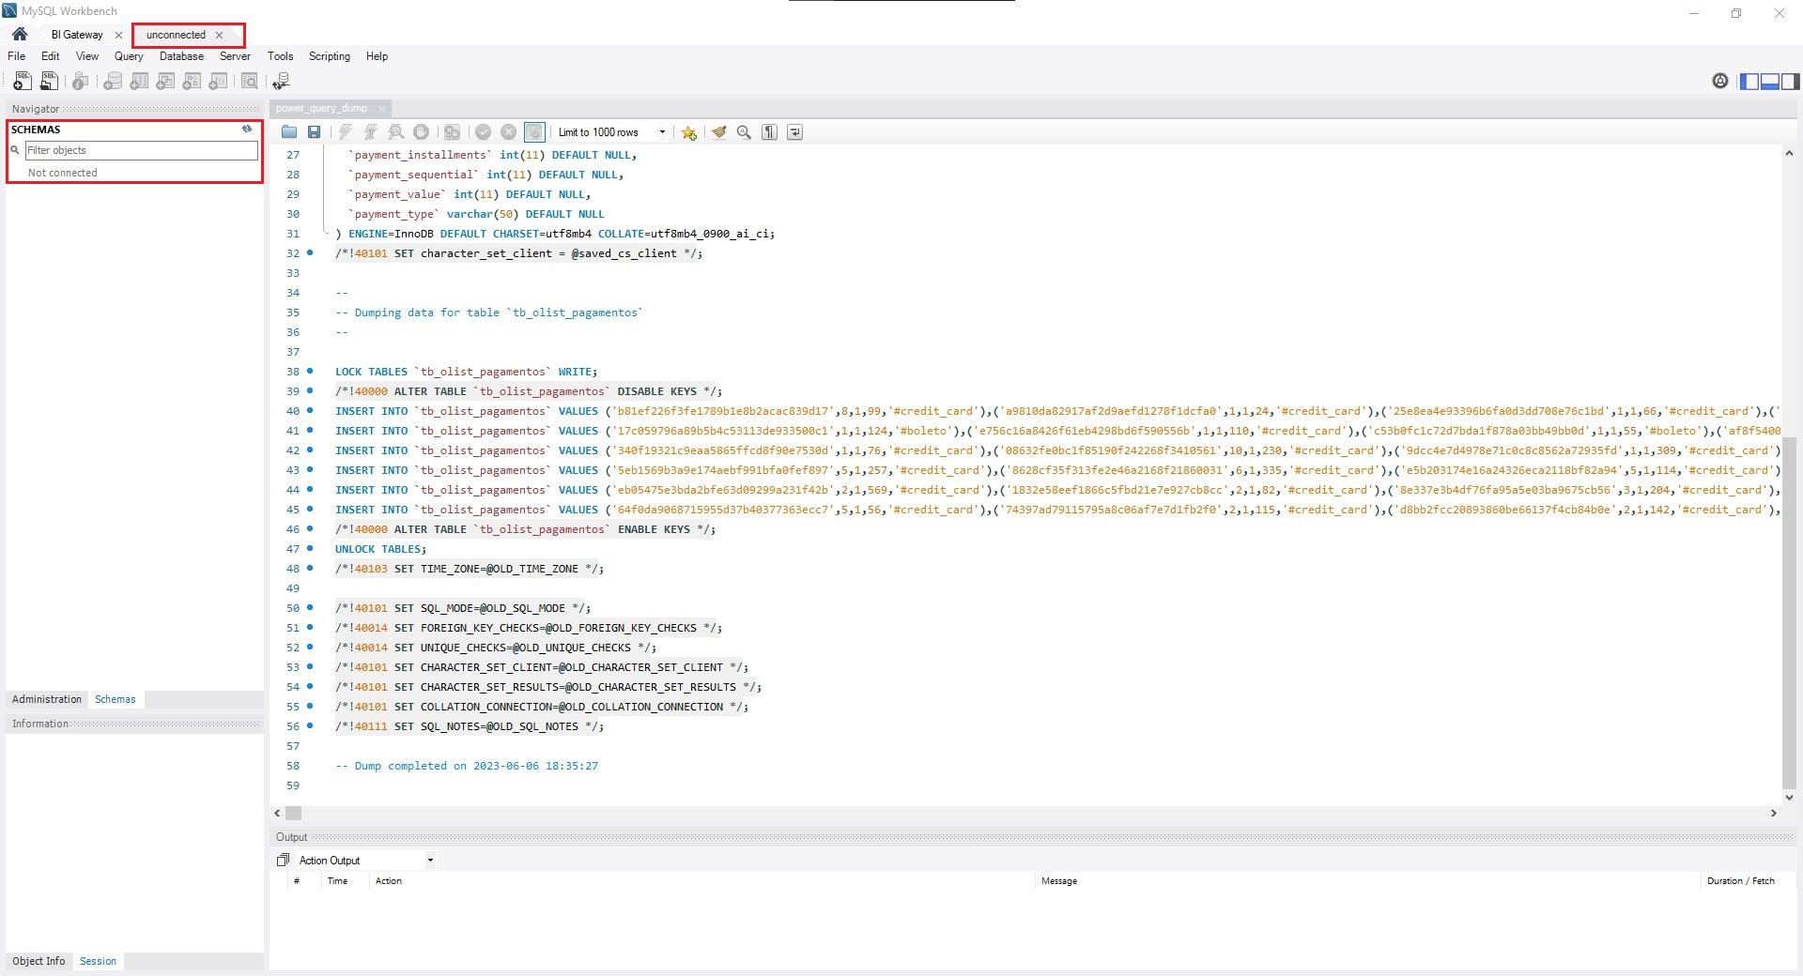Switch to the Administration tab in Navigator
The width and height of the screenshot is (1803, 976).
coord(47,699)
